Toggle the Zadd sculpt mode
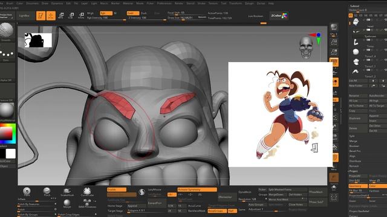The height and width of the screenshot is (217, 387). 133,13
